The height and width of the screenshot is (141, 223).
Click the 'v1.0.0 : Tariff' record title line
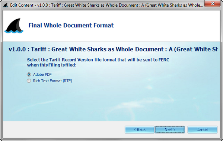click(x=113, y=49)
